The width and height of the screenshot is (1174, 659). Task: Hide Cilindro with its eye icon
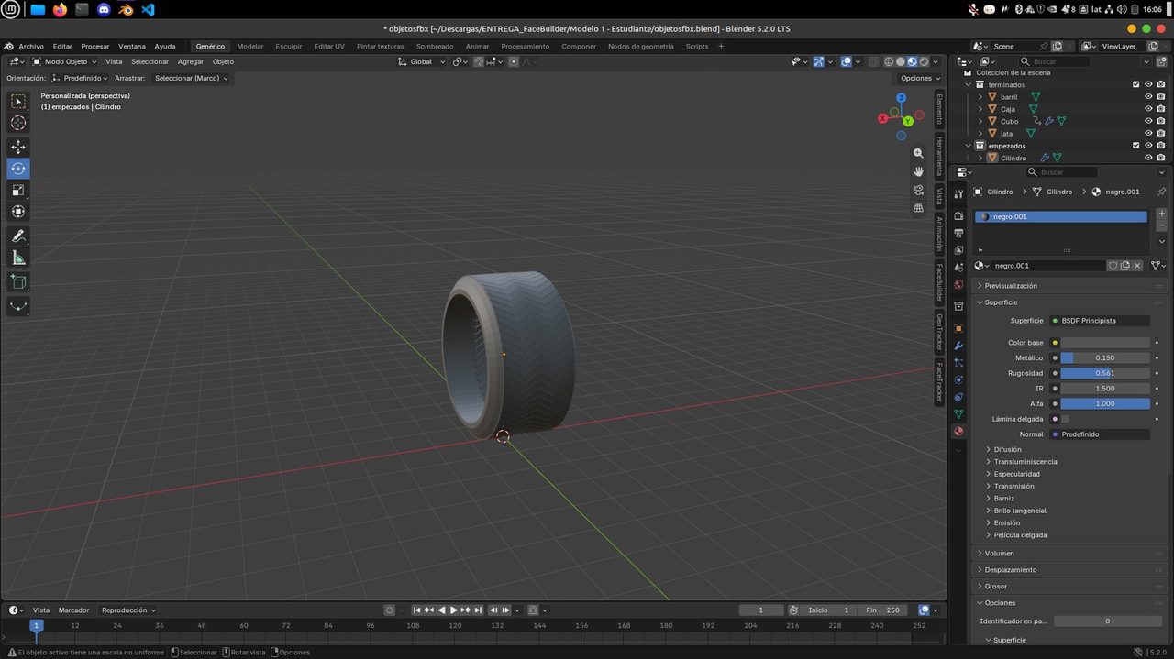point(1148,158)
